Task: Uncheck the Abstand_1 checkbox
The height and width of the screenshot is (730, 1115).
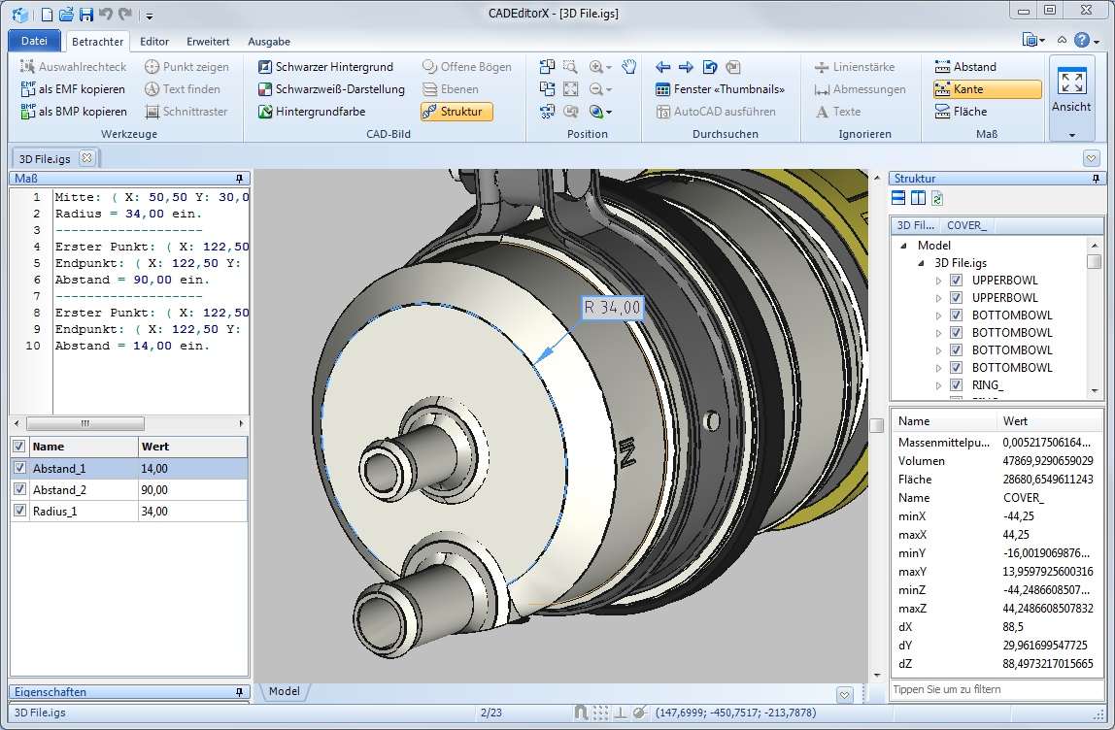Action: pos(19,468)
